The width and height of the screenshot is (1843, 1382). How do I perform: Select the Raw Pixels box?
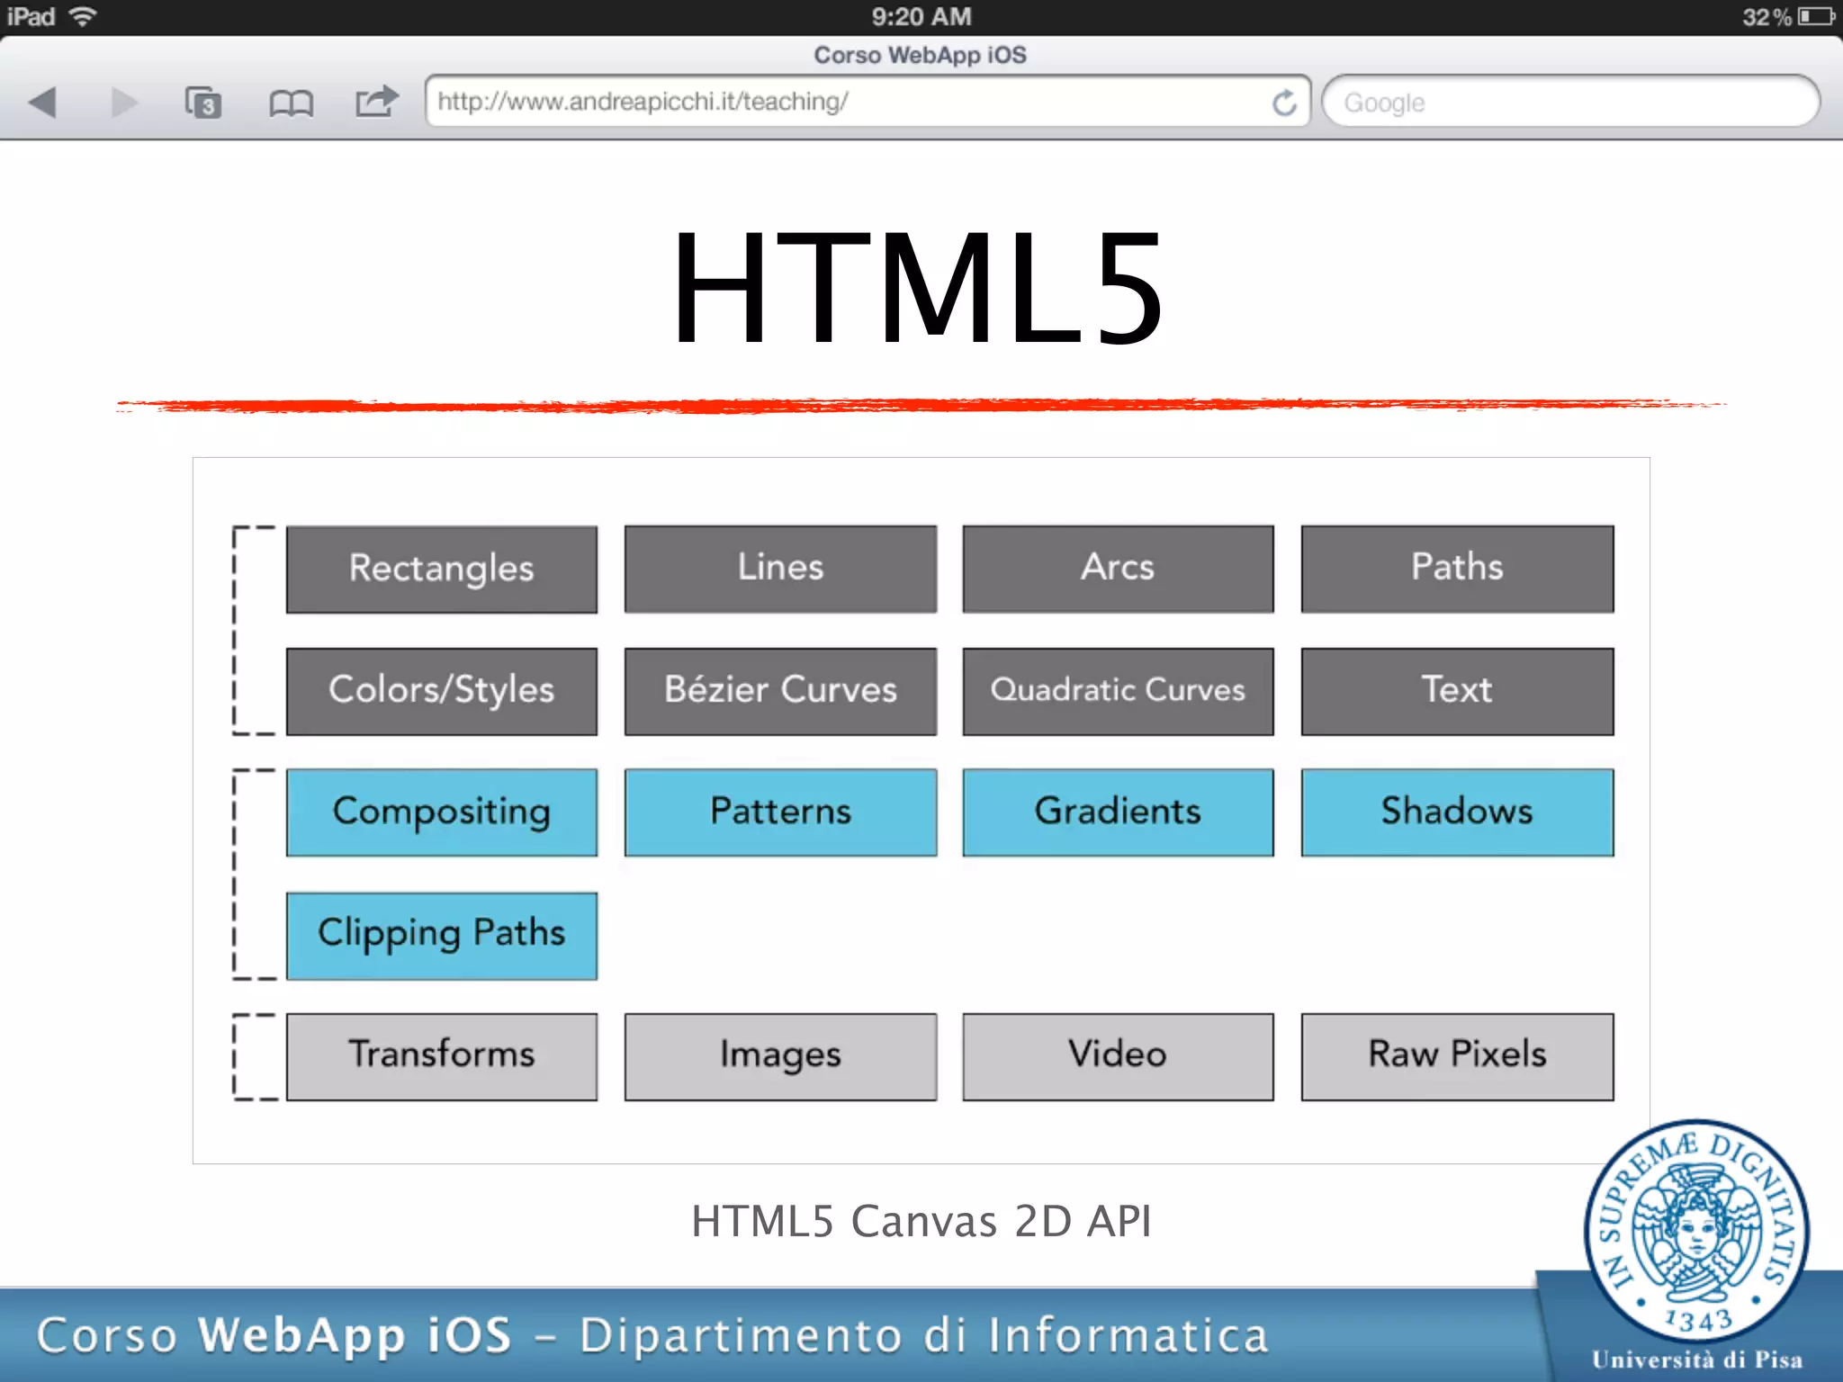pyautogui.click(x=1458, y=1057)
